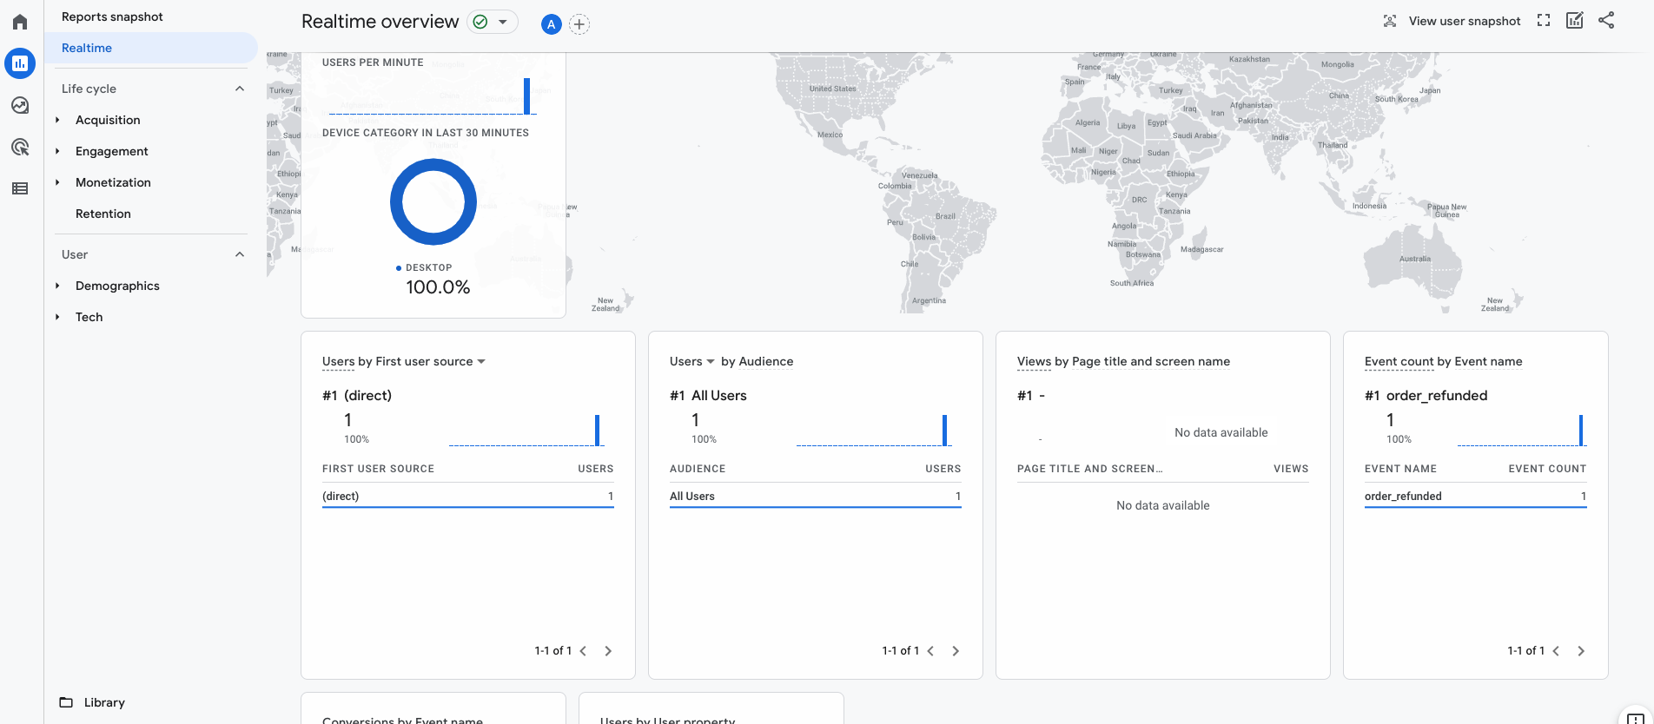Open the Configure table icon in rail
Screen dimensions: 1654x724
pyautogui.click(x=20, y=188)
